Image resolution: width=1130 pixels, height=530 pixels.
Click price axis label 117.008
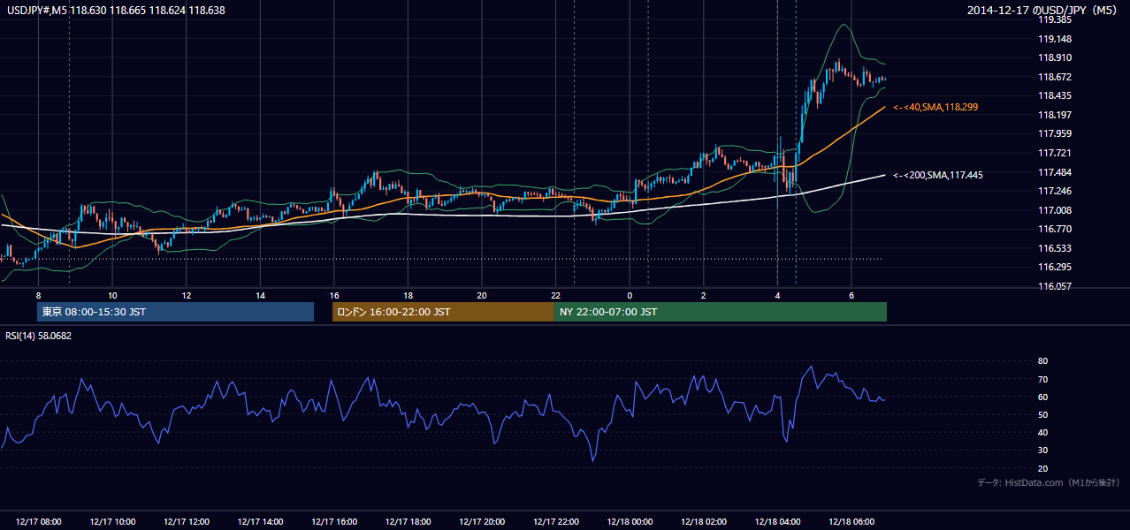click(x=1054, y=209)
